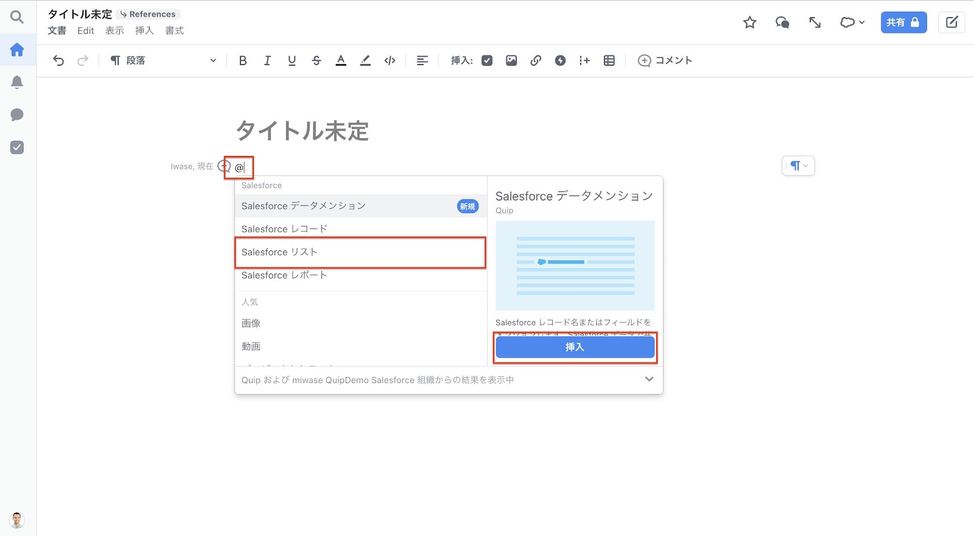Insert a checklist from toolbar
The width and height of the screenshot is (974, 536).
pos(487,60)
